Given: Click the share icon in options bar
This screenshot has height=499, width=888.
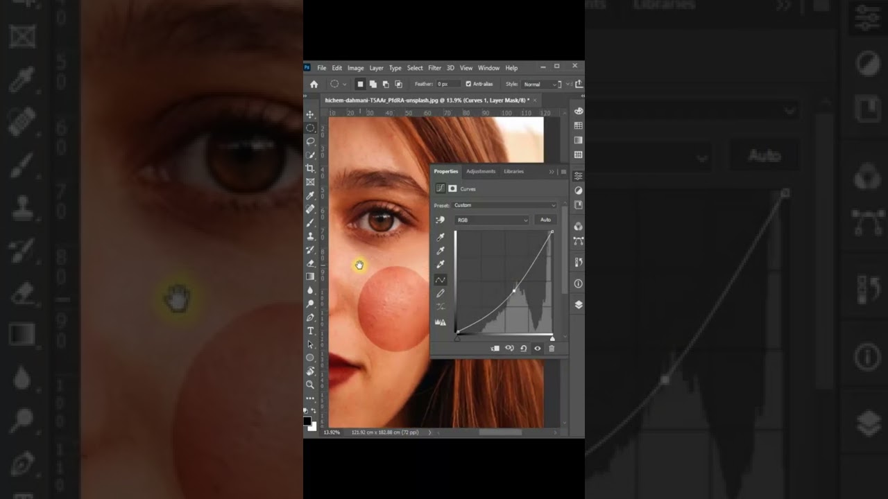Looking at the screenshot, I should [579, 84].
